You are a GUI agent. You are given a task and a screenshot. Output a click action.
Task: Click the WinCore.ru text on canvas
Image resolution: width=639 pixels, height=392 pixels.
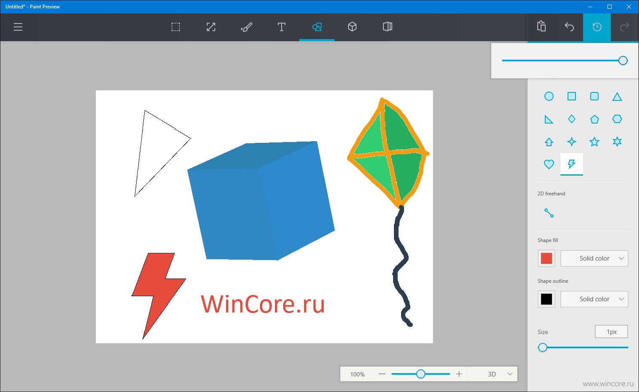(263, 304)
